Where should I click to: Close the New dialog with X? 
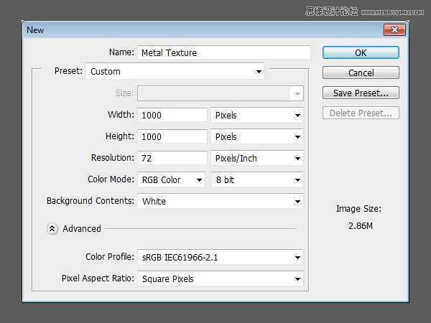pos(394,29)
